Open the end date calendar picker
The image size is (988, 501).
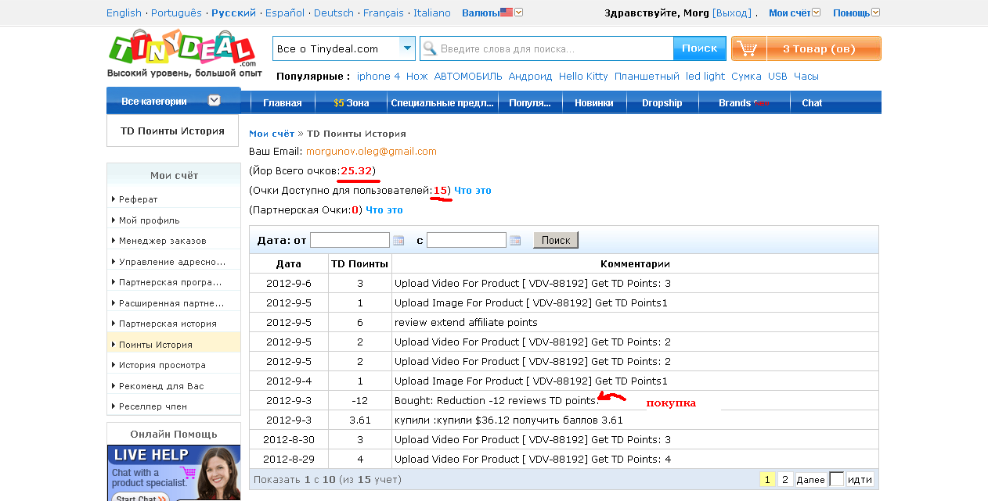[x=515, y=241]
